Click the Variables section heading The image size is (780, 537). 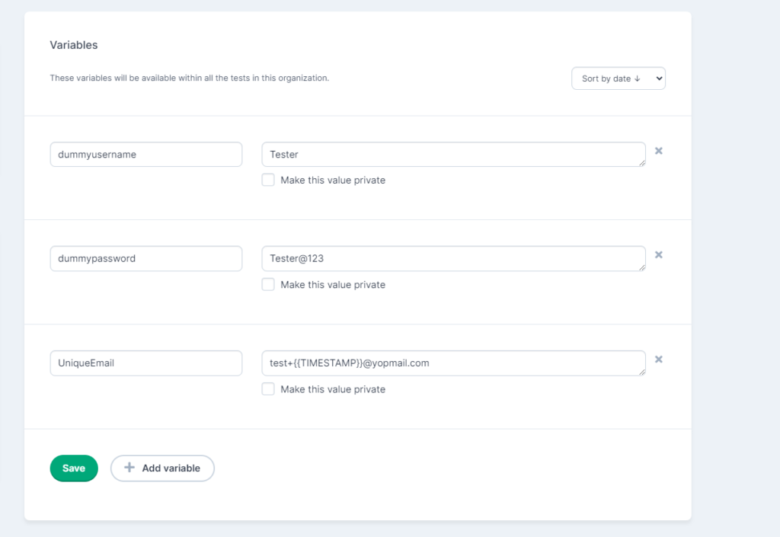(x=73, y=45)
